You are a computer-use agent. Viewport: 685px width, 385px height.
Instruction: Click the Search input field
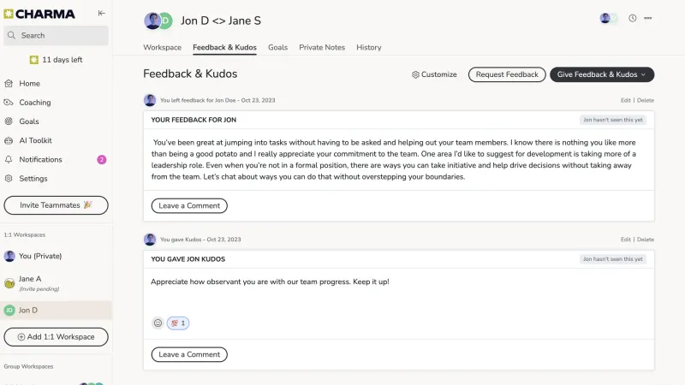pyautogui.click(x=56, y=35)
